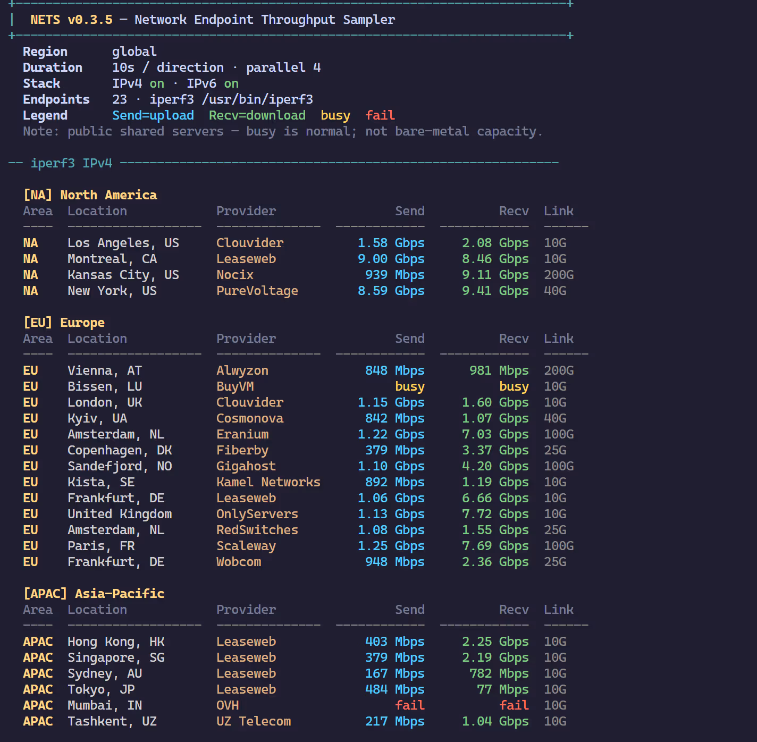Click the UZ Telecom provider name
757x742 pixels.
pos(254,721)
